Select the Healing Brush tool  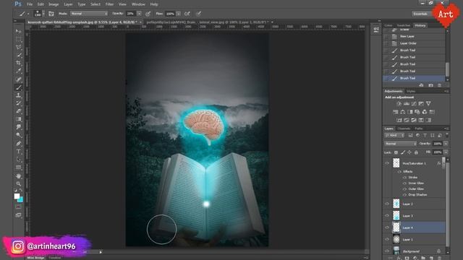(19, 79)
